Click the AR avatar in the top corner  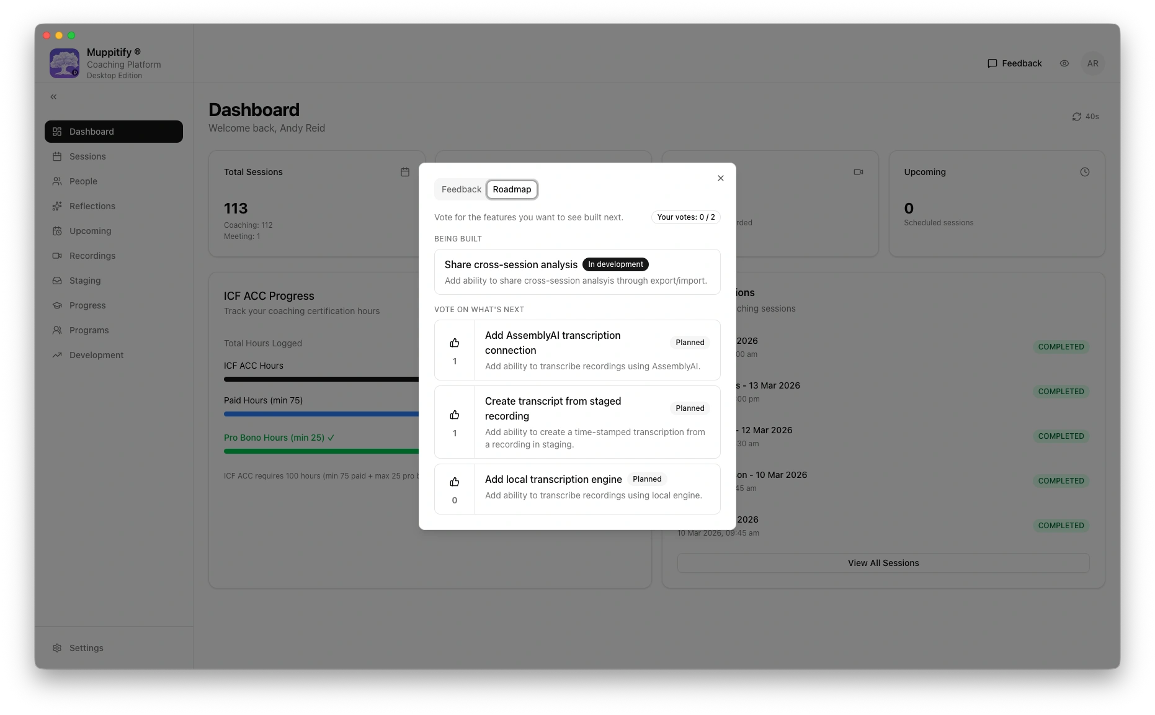click(1093, 63)
